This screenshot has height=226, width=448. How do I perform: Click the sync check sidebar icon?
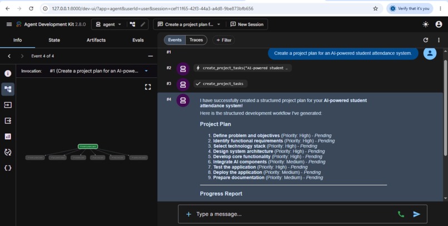[x=8, y=152]
